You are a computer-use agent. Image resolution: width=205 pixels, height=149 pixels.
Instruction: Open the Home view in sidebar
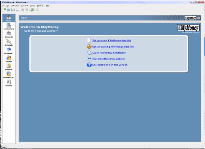coord(9,18)
